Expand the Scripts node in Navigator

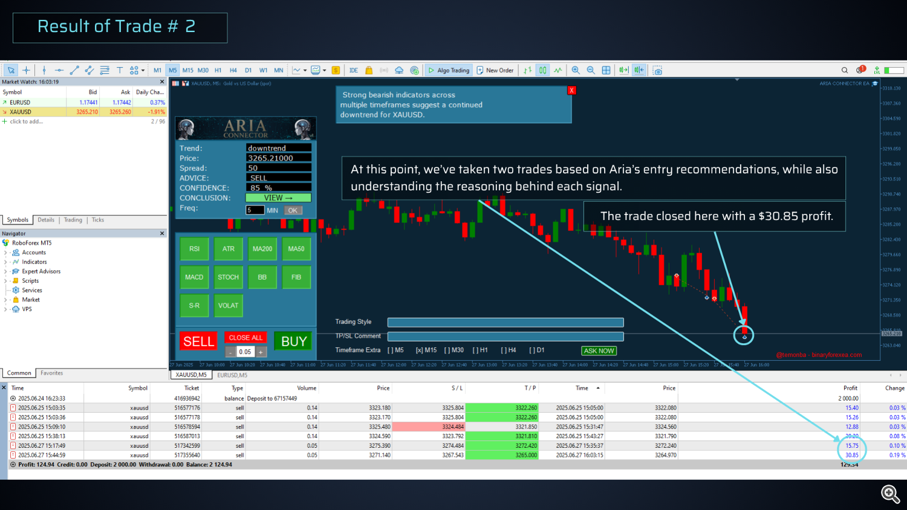5,281
